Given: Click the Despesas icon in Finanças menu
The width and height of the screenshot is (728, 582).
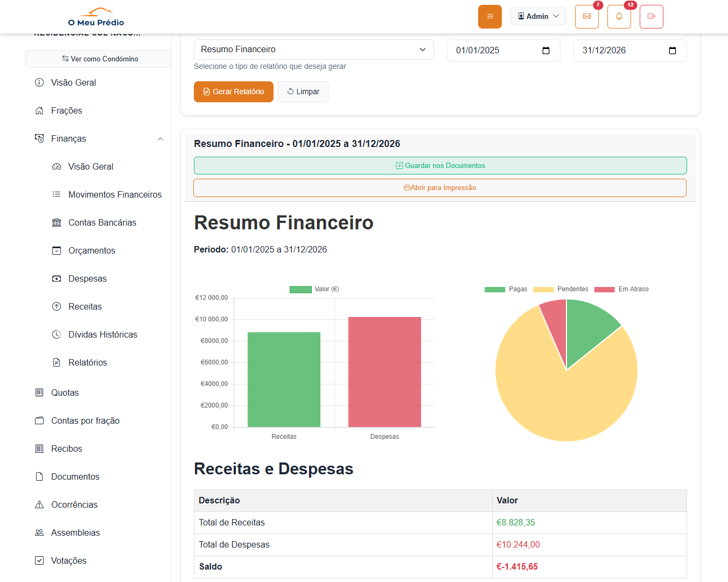Looking at the screenshot, I should (57, 278).
